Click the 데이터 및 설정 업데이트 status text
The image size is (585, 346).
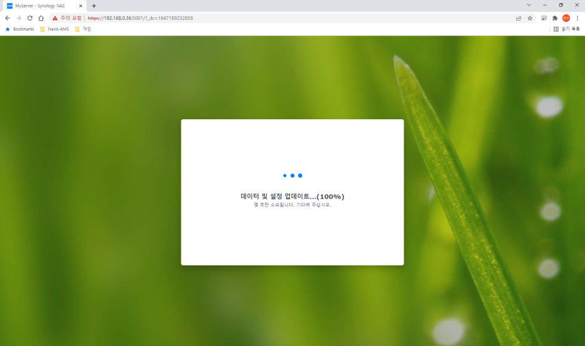coord(292,197)
